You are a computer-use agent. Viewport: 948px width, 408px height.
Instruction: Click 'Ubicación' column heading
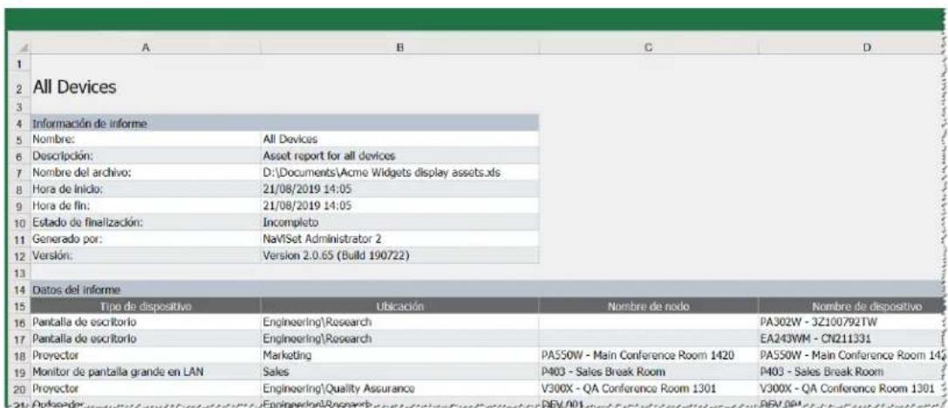pyautogui.click(x=399, y=307)
